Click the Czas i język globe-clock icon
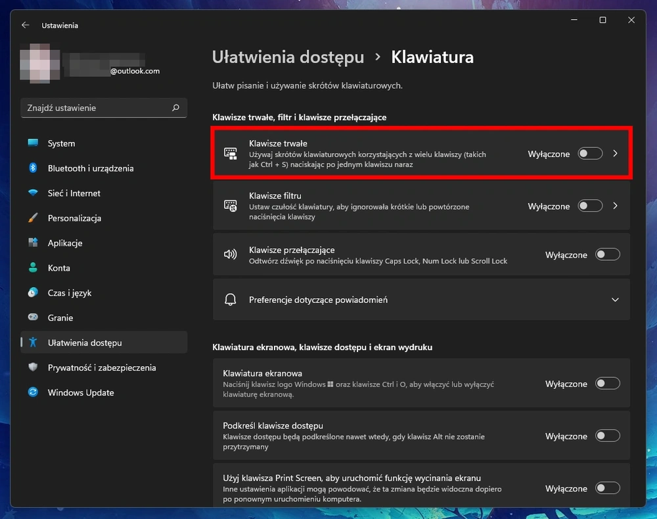657x519 pixels. 33,292
